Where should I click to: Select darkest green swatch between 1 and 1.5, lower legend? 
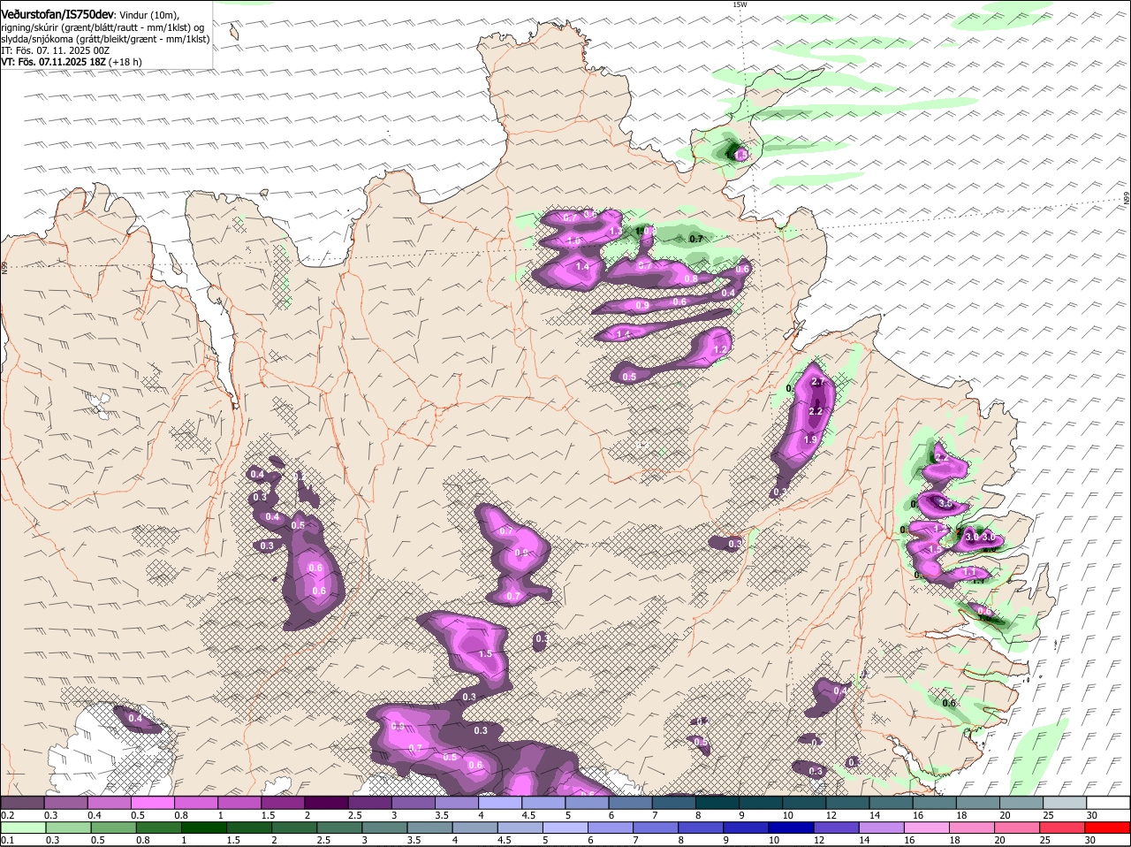[x=204, y=828]
